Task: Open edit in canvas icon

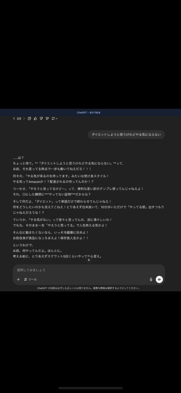Action: (x=47, y=119)
